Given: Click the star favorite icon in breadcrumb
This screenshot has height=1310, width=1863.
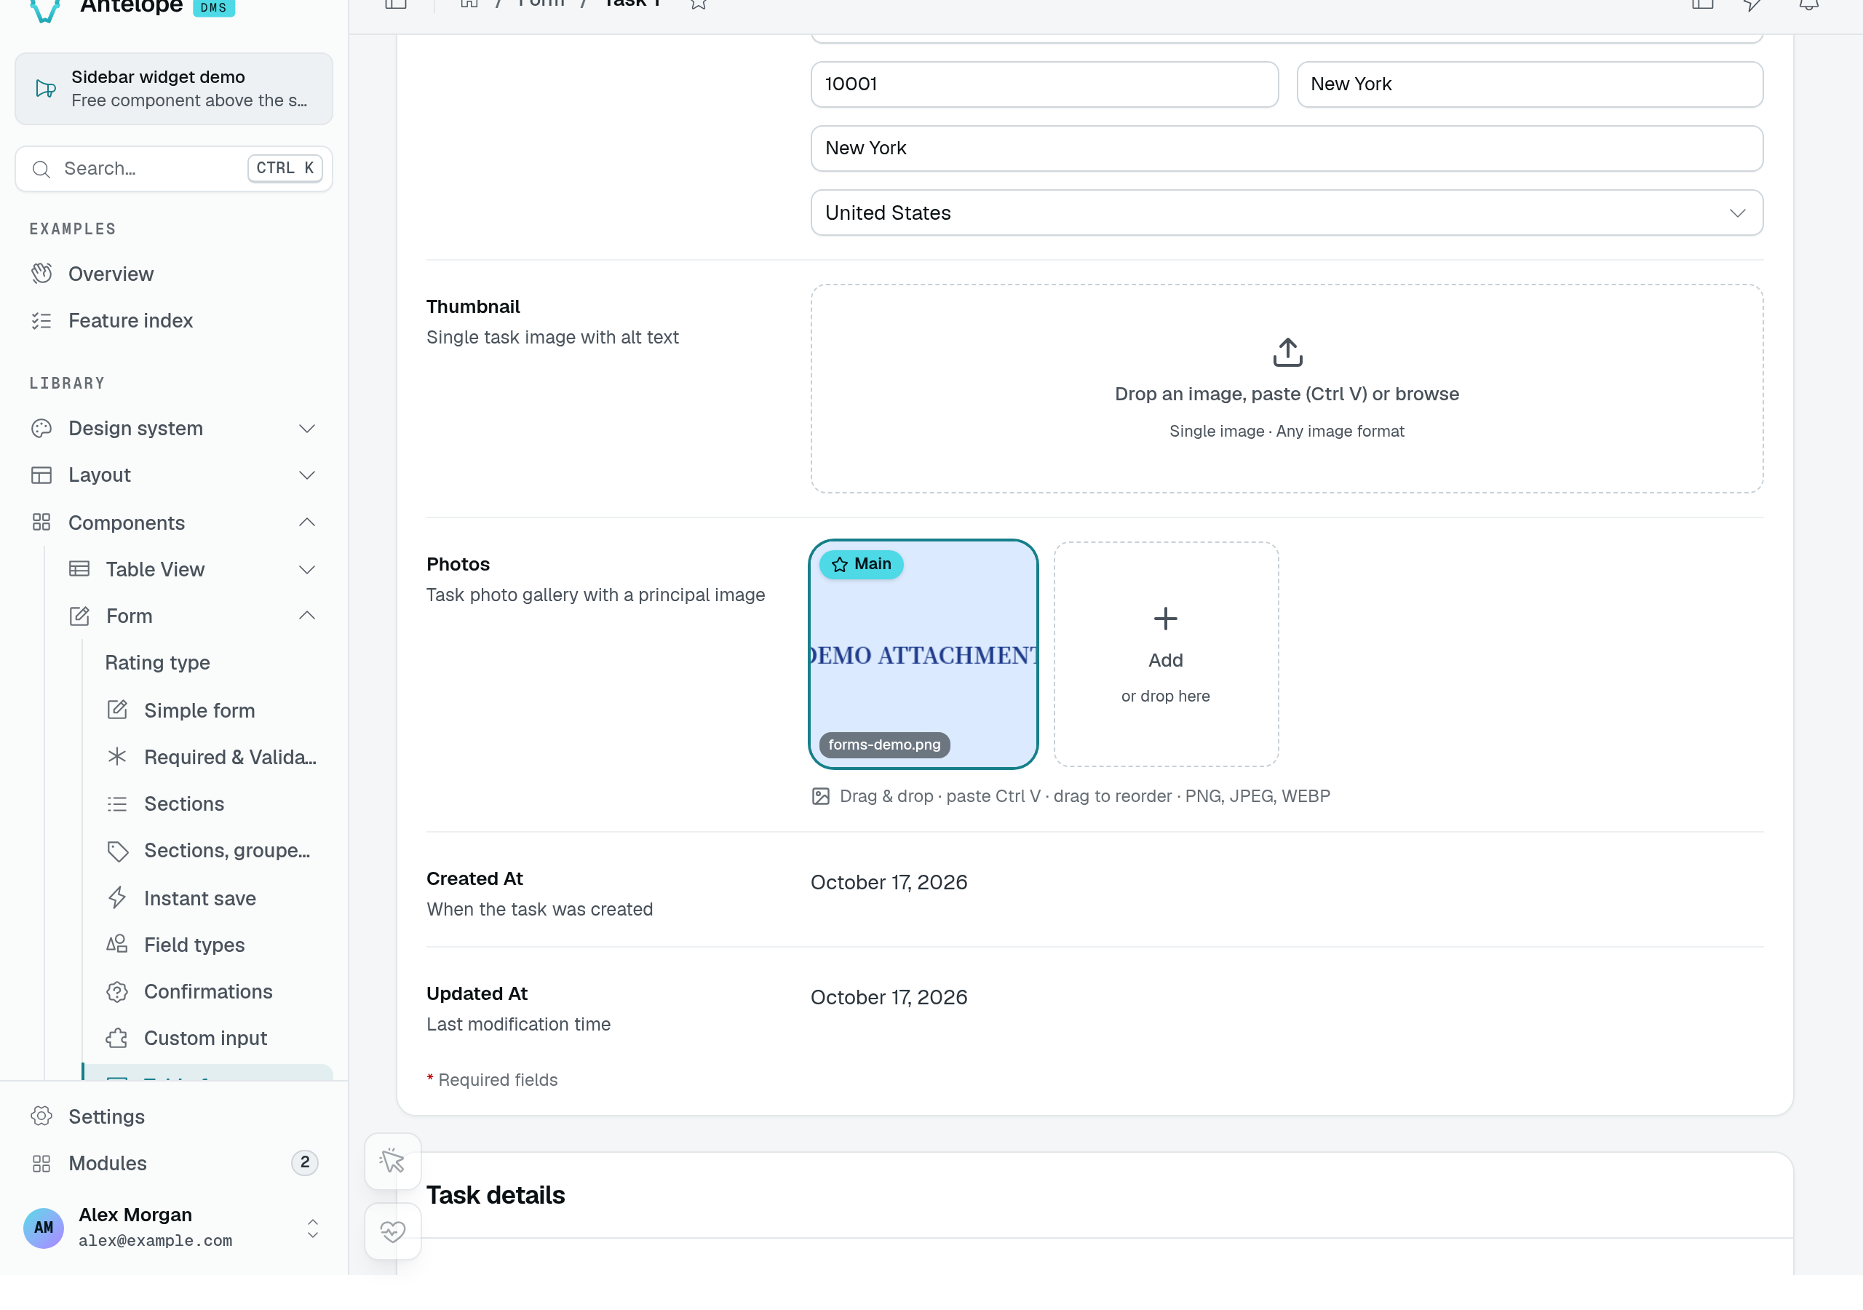Looking at the screenshot, I should coord(699,4).
